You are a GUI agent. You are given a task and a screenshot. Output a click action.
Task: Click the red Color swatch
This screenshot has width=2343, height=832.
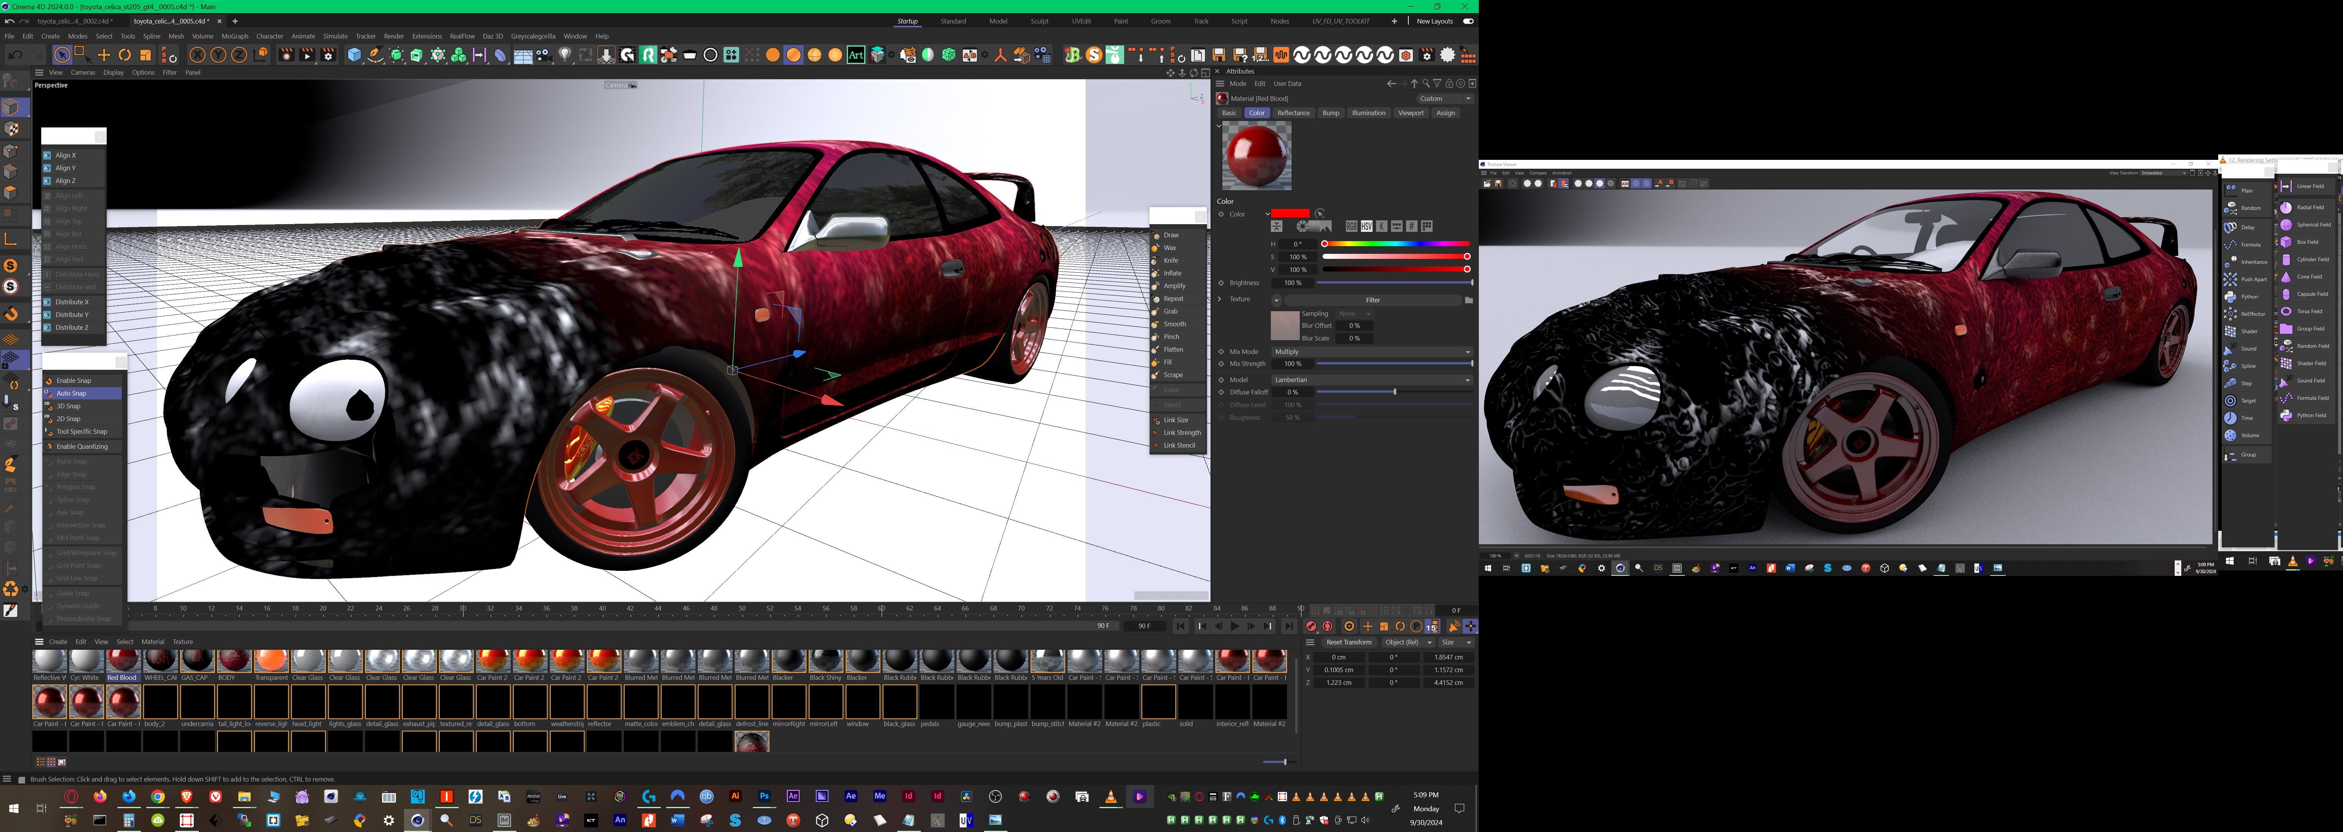click(x=1290, y=214)
